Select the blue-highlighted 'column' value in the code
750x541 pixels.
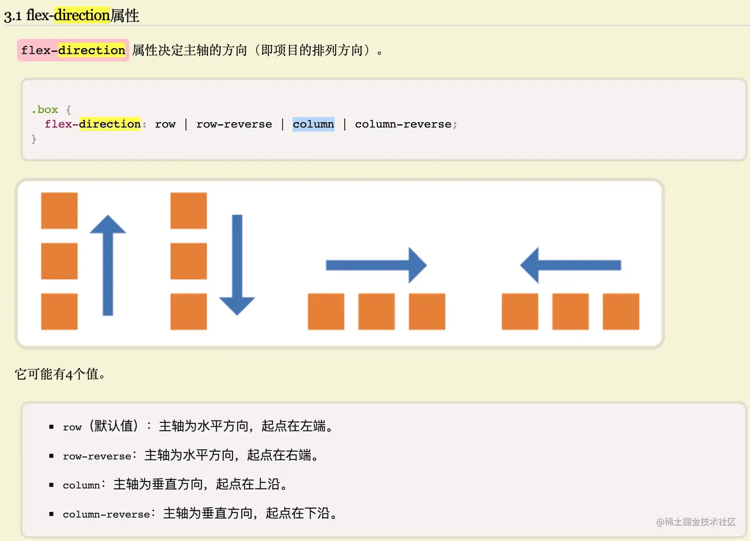[x=313, y=124]
